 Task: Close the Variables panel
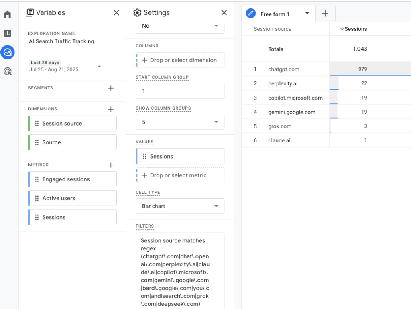[116, 12]
